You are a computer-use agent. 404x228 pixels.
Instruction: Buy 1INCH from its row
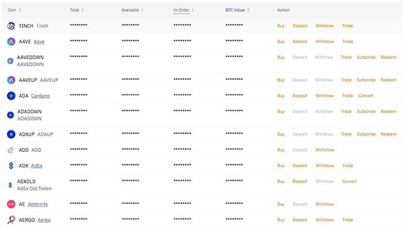[281, 26]
